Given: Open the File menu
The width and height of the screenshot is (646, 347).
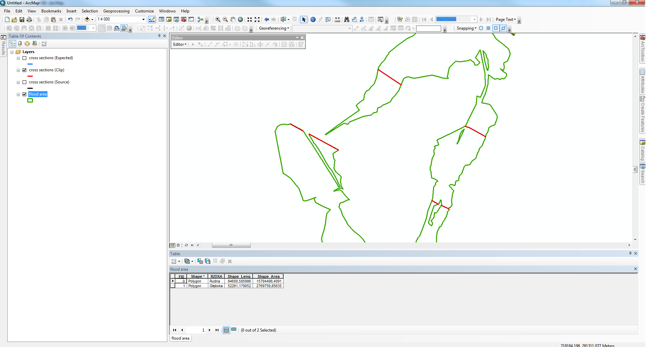Looking at the screenshot, I should (x=7, y=11).
